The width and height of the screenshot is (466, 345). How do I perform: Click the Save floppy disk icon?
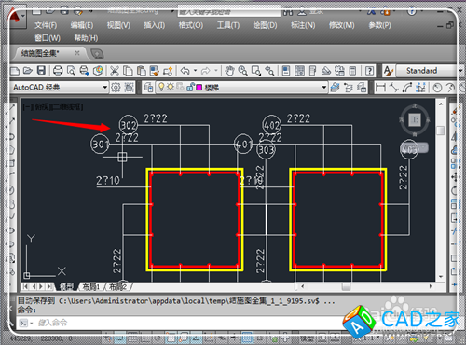coord(41,71)
